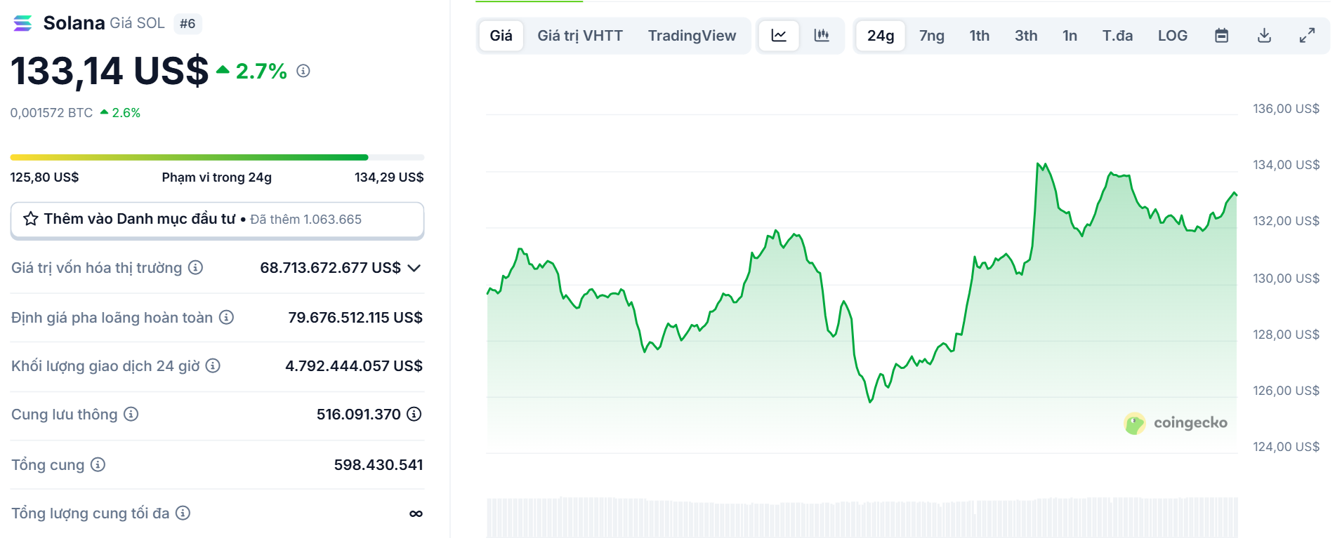
Task: Expand chart to fullscreen
Action: (1307, 36)
